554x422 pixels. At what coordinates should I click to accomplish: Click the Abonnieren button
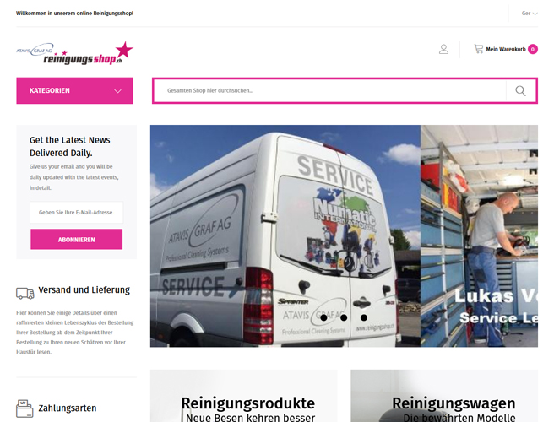(x=77, y=240)
